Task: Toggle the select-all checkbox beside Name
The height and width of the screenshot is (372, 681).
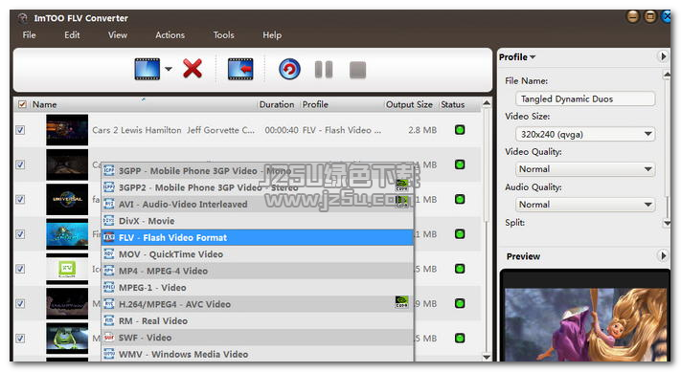Action: tap(22, 104)
